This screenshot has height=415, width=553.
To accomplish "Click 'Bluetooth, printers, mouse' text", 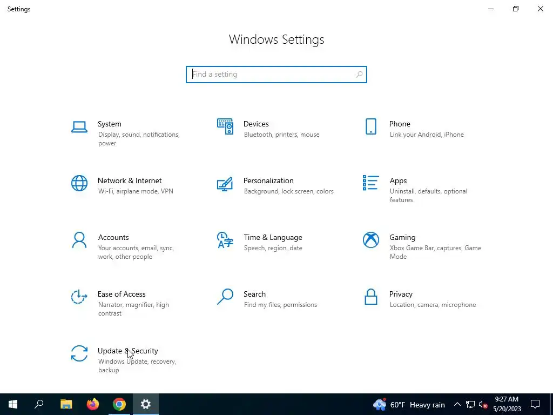I will pyautogui.click(x=281, y=135).
